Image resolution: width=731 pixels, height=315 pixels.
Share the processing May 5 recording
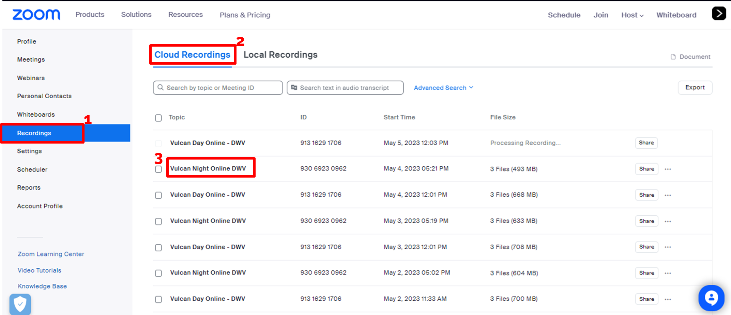(x=646, y=143)
